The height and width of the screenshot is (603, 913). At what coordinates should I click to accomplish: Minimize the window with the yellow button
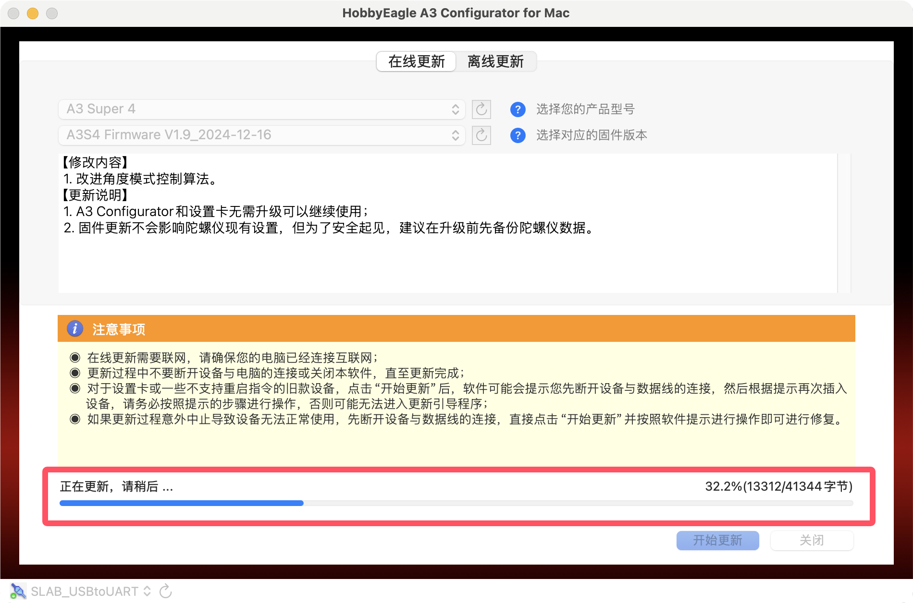tap(33, 13)
